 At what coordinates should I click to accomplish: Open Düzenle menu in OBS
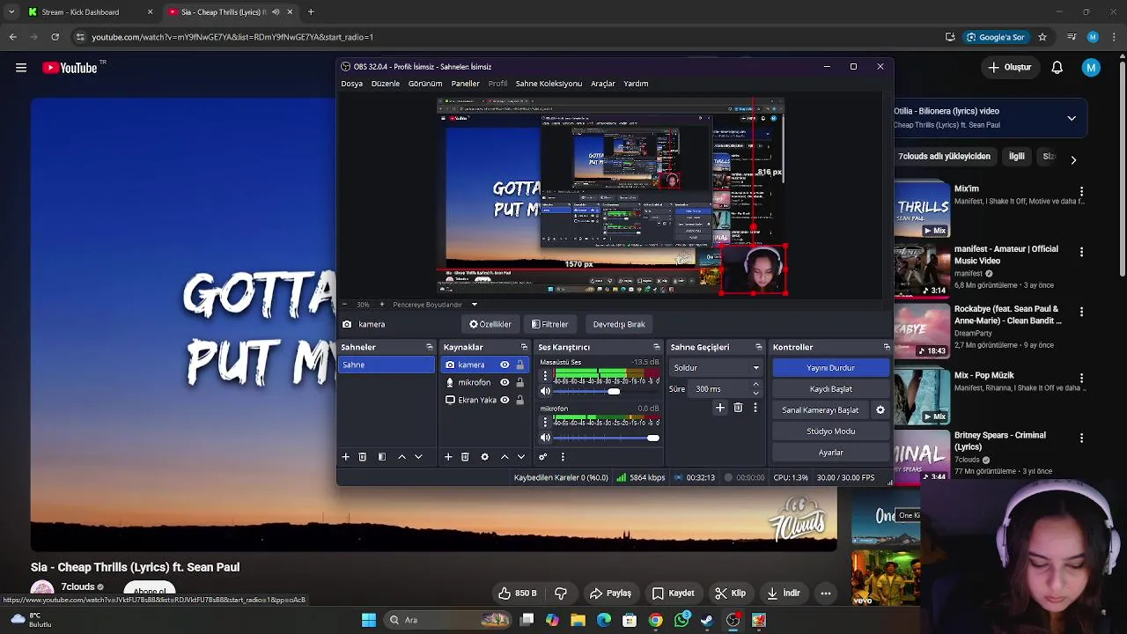coord(386,84)
